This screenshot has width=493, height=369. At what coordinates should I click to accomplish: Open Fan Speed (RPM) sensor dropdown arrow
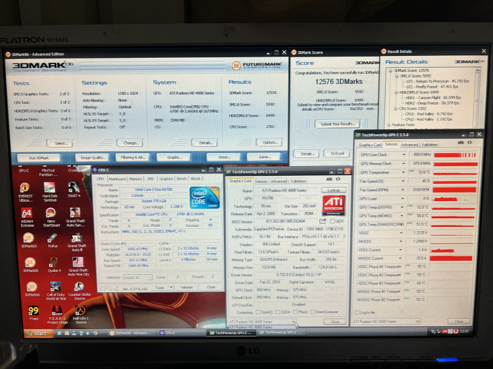point(402,189)
